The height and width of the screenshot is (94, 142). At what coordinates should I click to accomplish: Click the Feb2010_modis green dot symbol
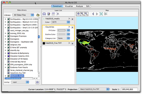(44, 19)
